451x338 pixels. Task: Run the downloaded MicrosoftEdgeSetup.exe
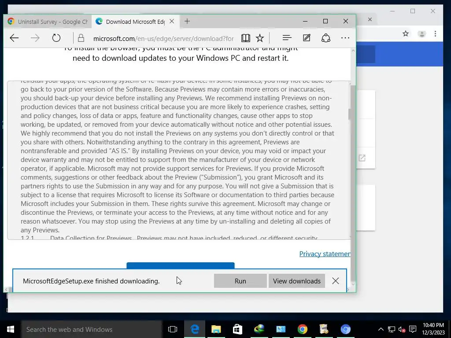[x=240, y=281]
